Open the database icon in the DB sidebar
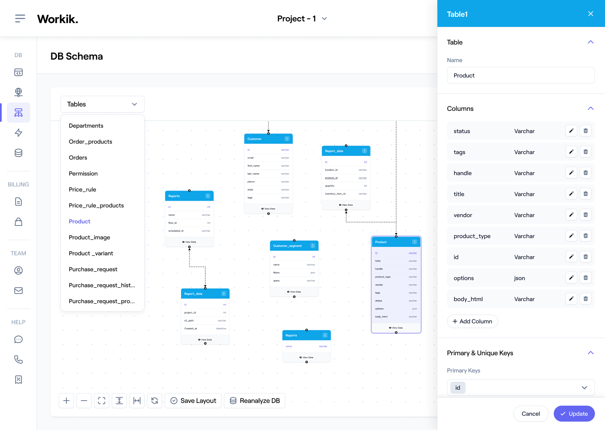This screenshot has height=430, width=605. [x=18, y=153]
